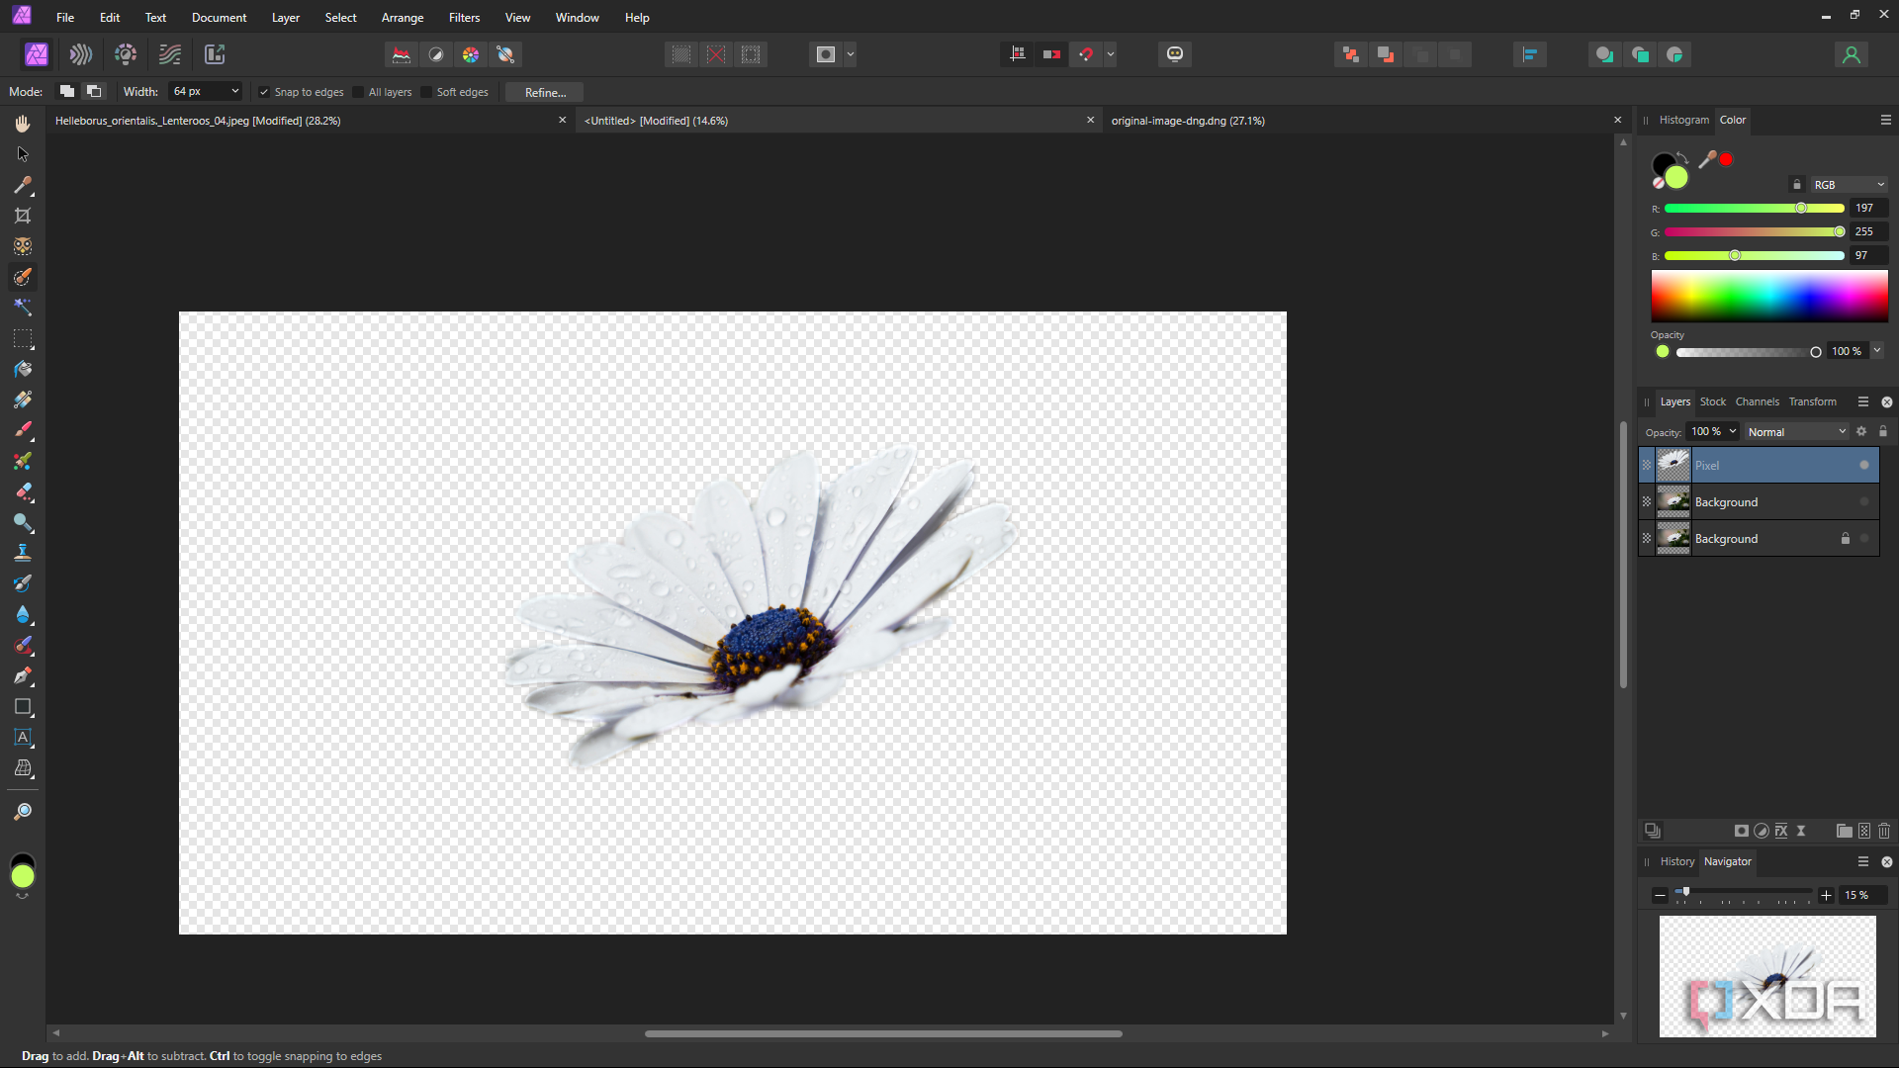Open the layer Opacity 100 % dropdown
Screen dimensions: 1899x1068
pyautogui.click(x=1733, y=431)
